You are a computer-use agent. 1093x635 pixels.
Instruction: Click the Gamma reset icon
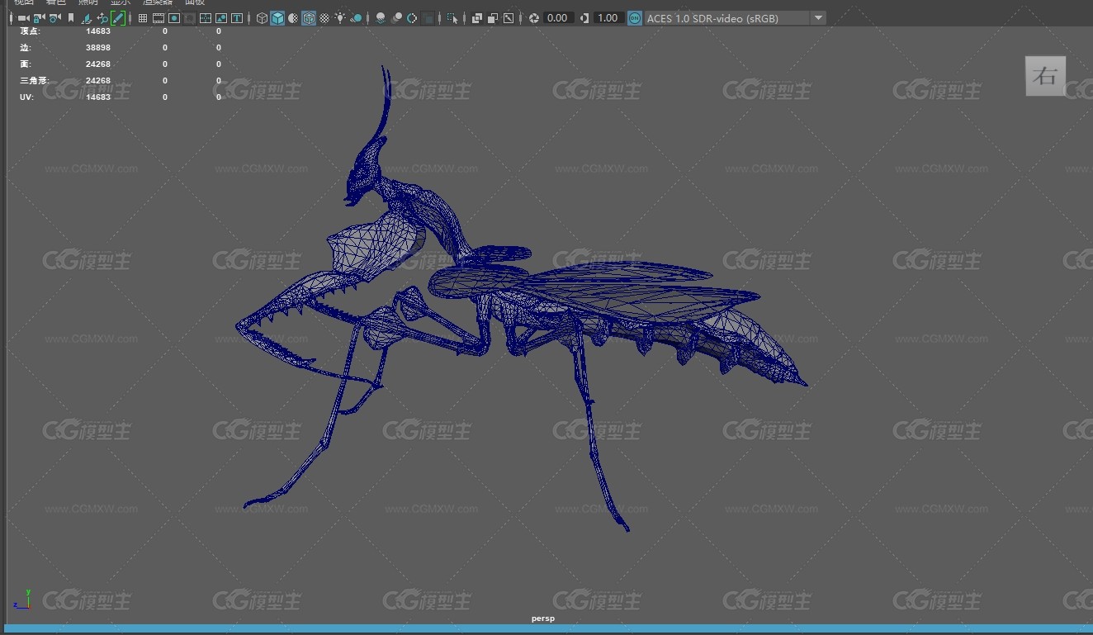tap(584, 17)
